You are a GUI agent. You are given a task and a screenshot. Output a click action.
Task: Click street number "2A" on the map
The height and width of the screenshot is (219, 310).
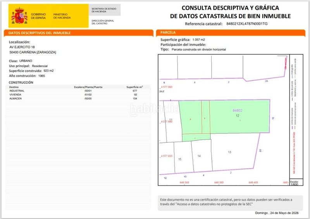[267, 81]
